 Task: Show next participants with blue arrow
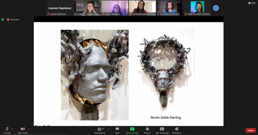pyautogui.click(x=216, y=8)
